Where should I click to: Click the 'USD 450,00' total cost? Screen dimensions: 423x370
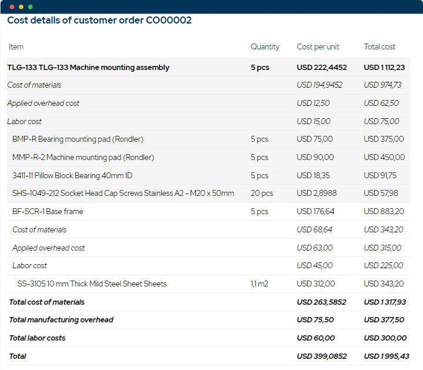pos(384,157)
